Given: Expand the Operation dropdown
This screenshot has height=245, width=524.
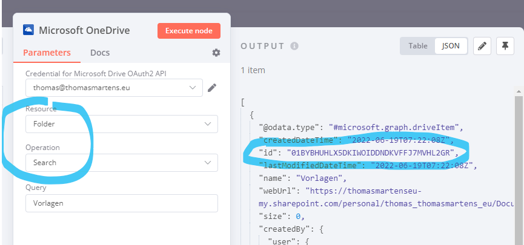Looking at the screenshot, I should click(121, 163).
